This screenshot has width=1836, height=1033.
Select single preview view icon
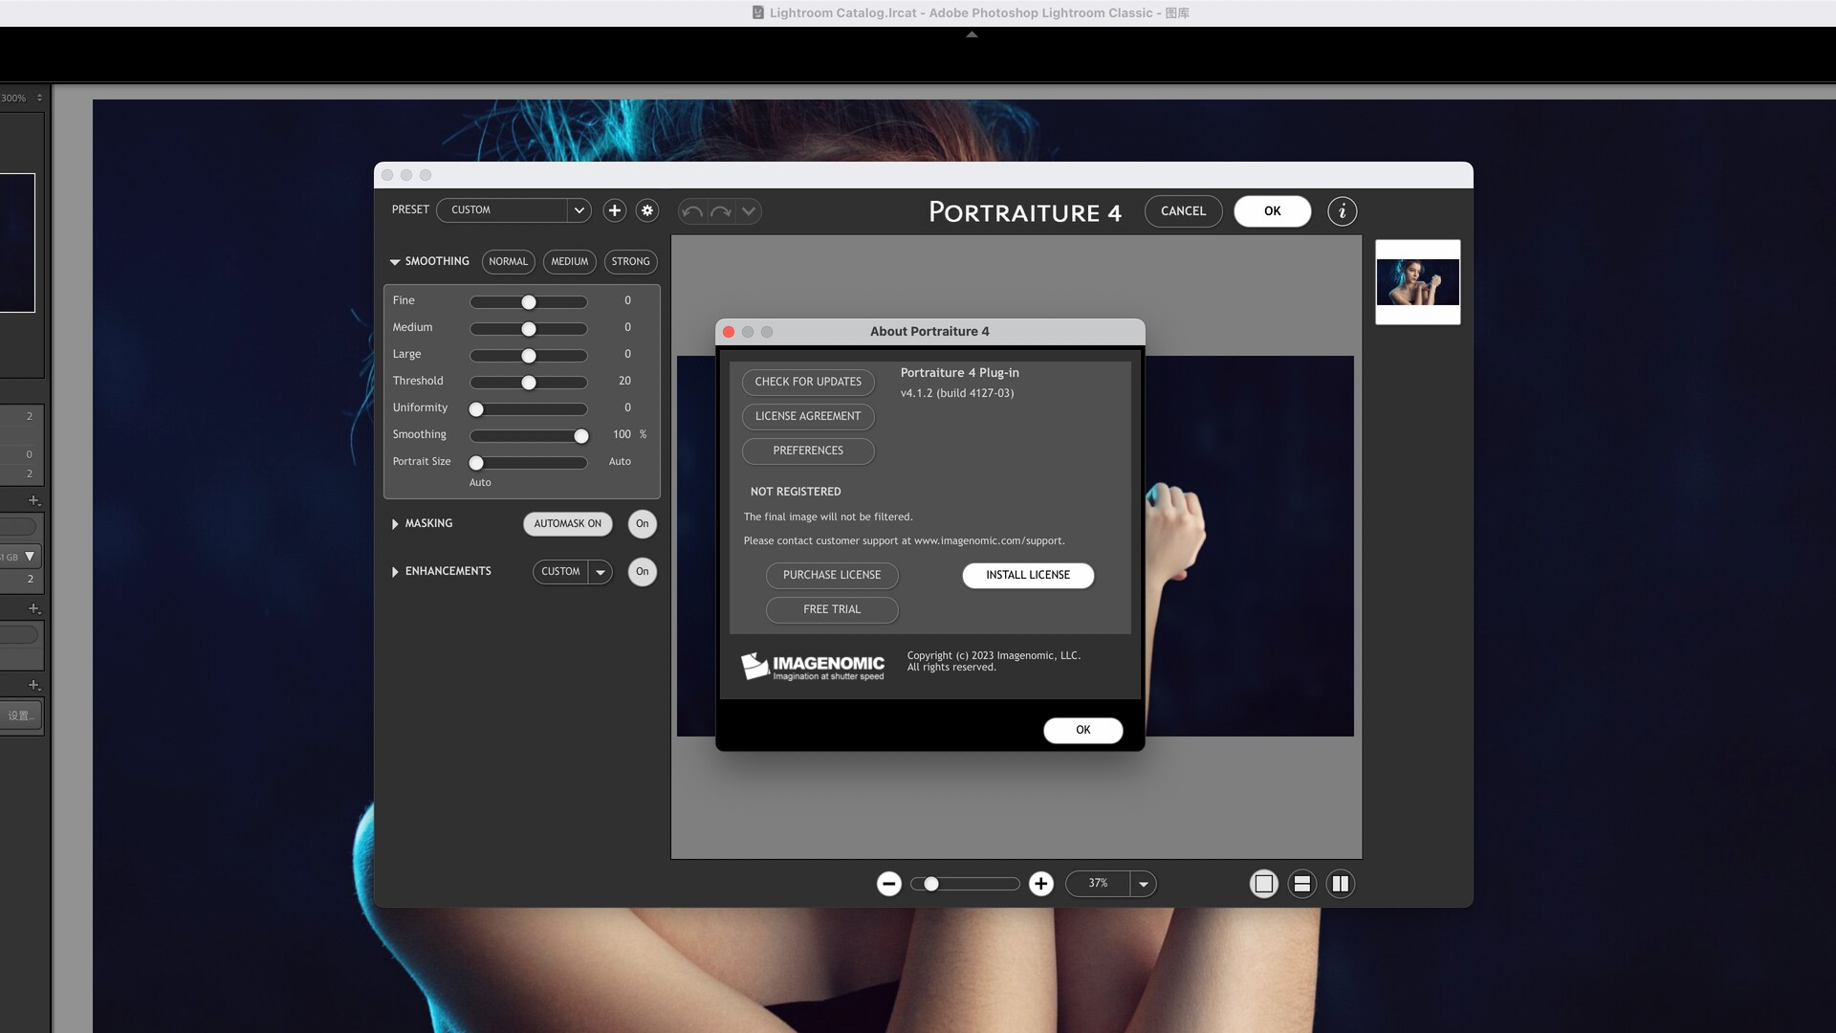point(1263,884)
